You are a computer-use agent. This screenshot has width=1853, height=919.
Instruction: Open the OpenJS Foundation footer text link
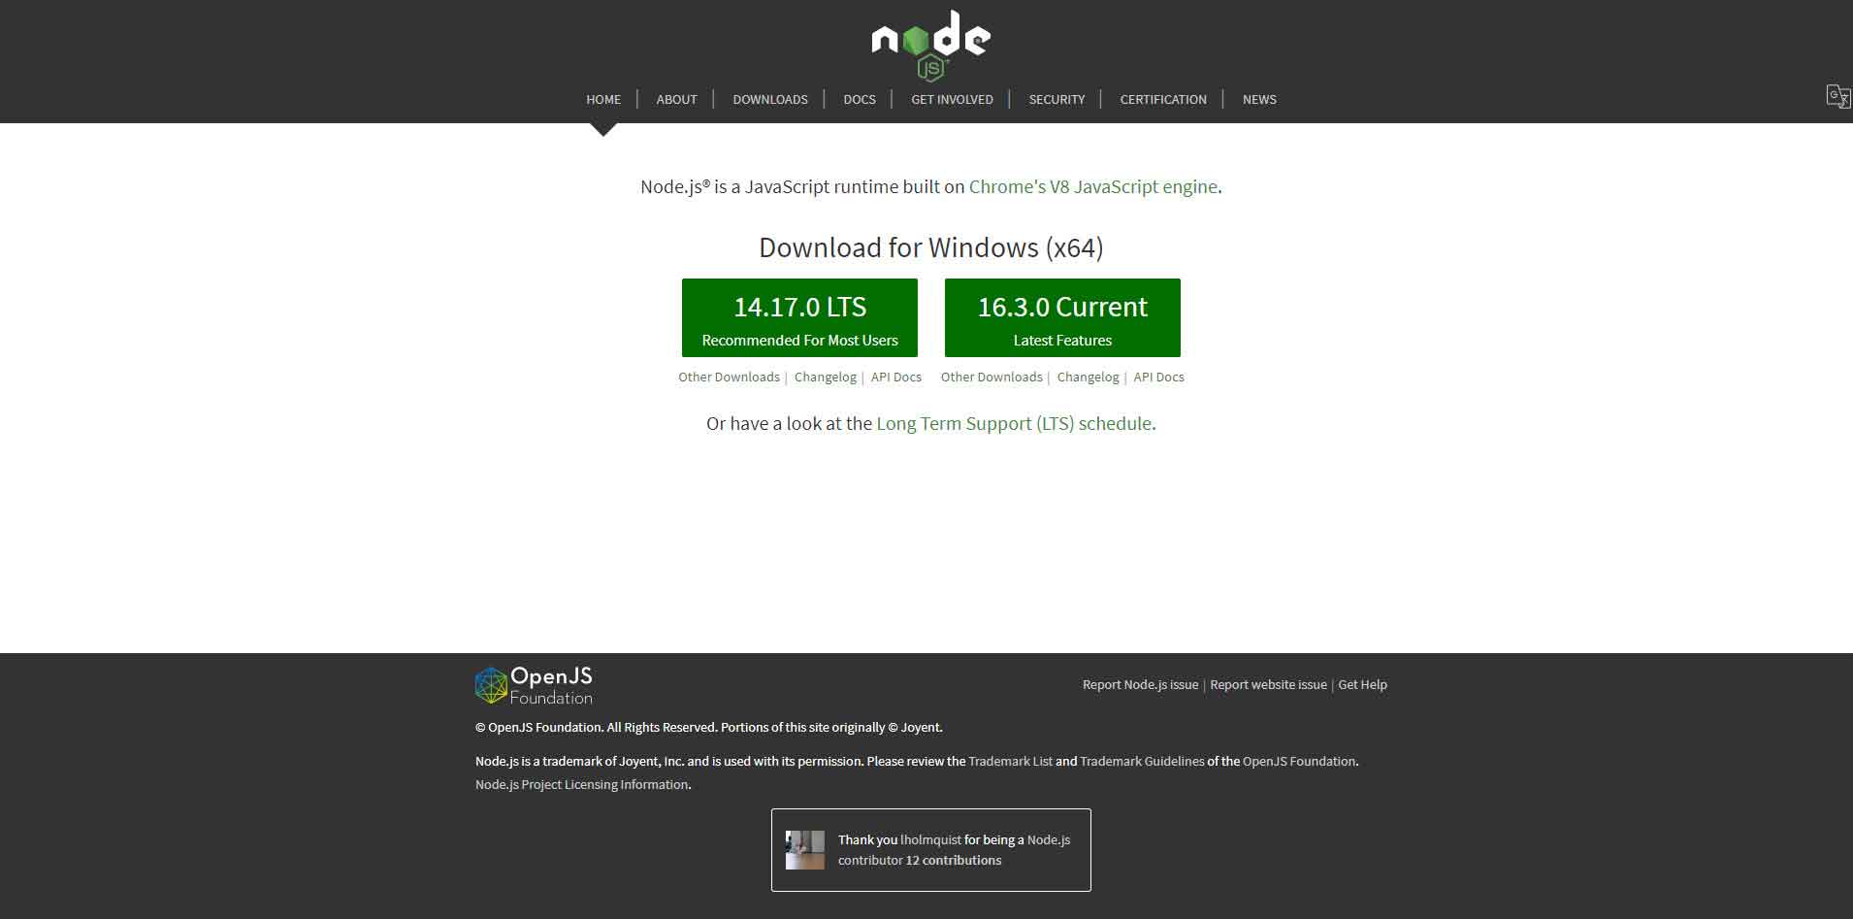[1299, 761]
